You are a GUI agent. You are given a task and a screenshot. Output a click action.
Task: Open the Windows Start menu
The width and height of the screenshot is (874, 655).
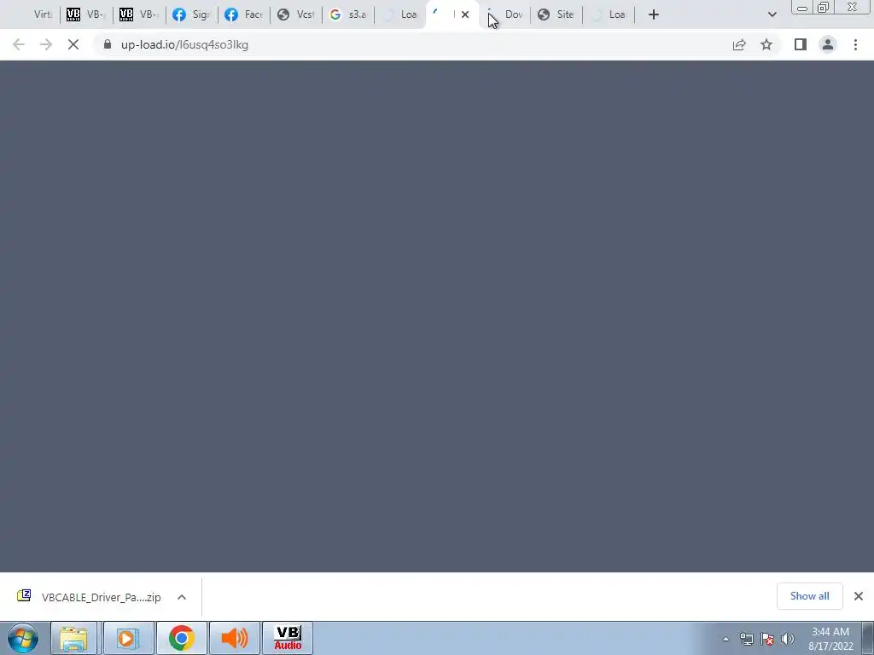[23, 638]
